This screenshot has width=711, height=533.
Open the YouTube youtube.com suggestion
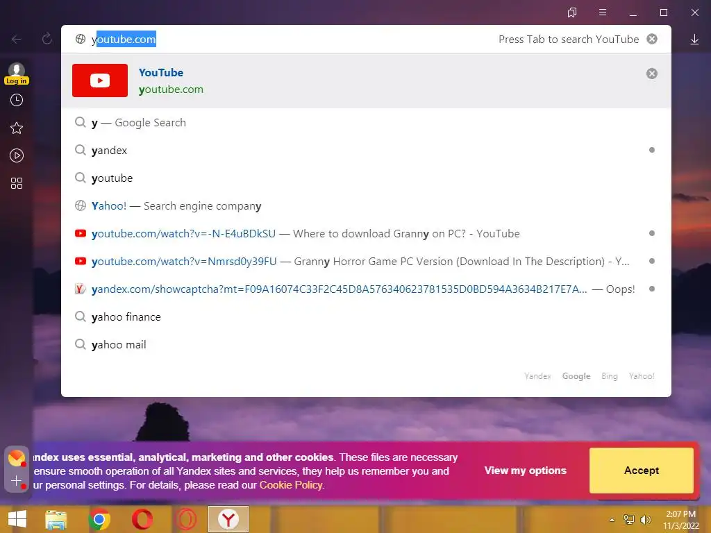pyautogui.click(x=366, y=81)
